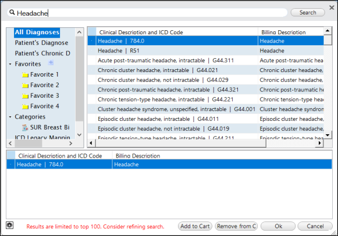Click the settings gear icon at bottom left
This screenshot has width=338, height=236.
tap(9, 226)
